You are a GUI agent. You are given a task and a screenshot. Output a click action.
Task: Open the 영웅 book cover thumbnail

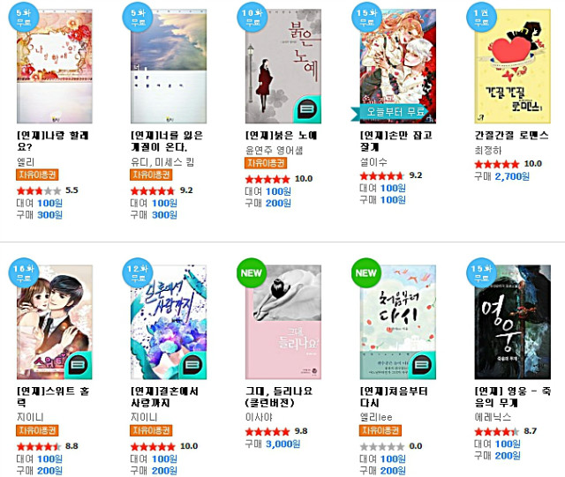coord(512,322)
